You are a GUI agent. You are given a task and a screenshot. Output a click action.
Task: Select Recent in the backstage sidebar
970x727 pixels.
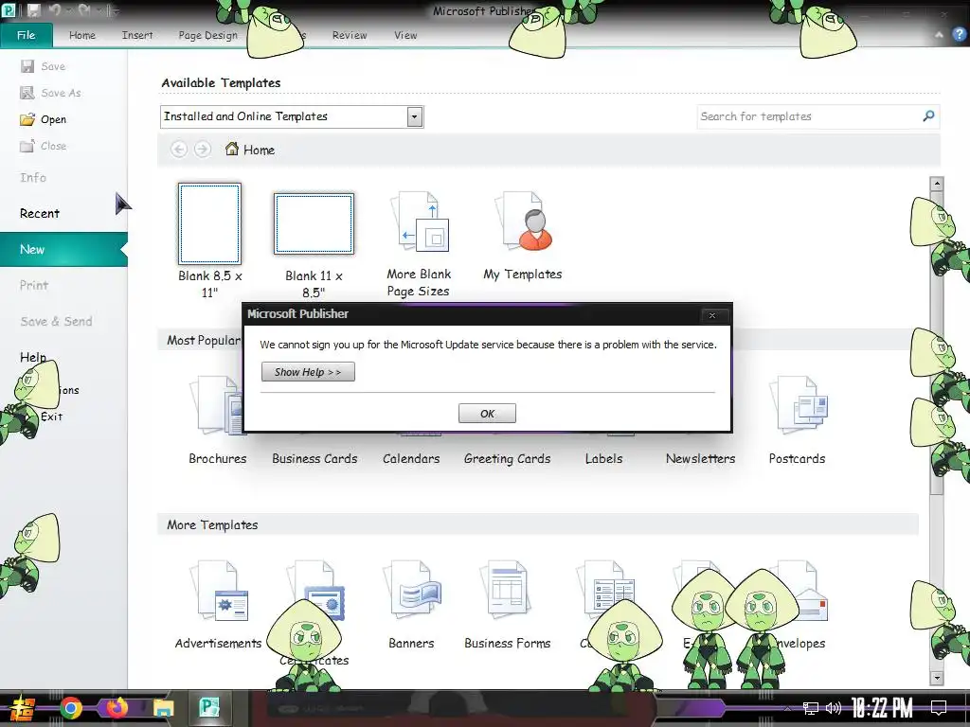pyautogui.click(x=40, y=213)
